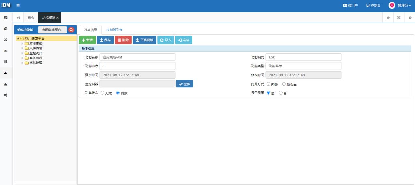Select the 系统资源 tree item
This screenshot has height=185, width=415.
pyautogui.click(x=36, y=58)
